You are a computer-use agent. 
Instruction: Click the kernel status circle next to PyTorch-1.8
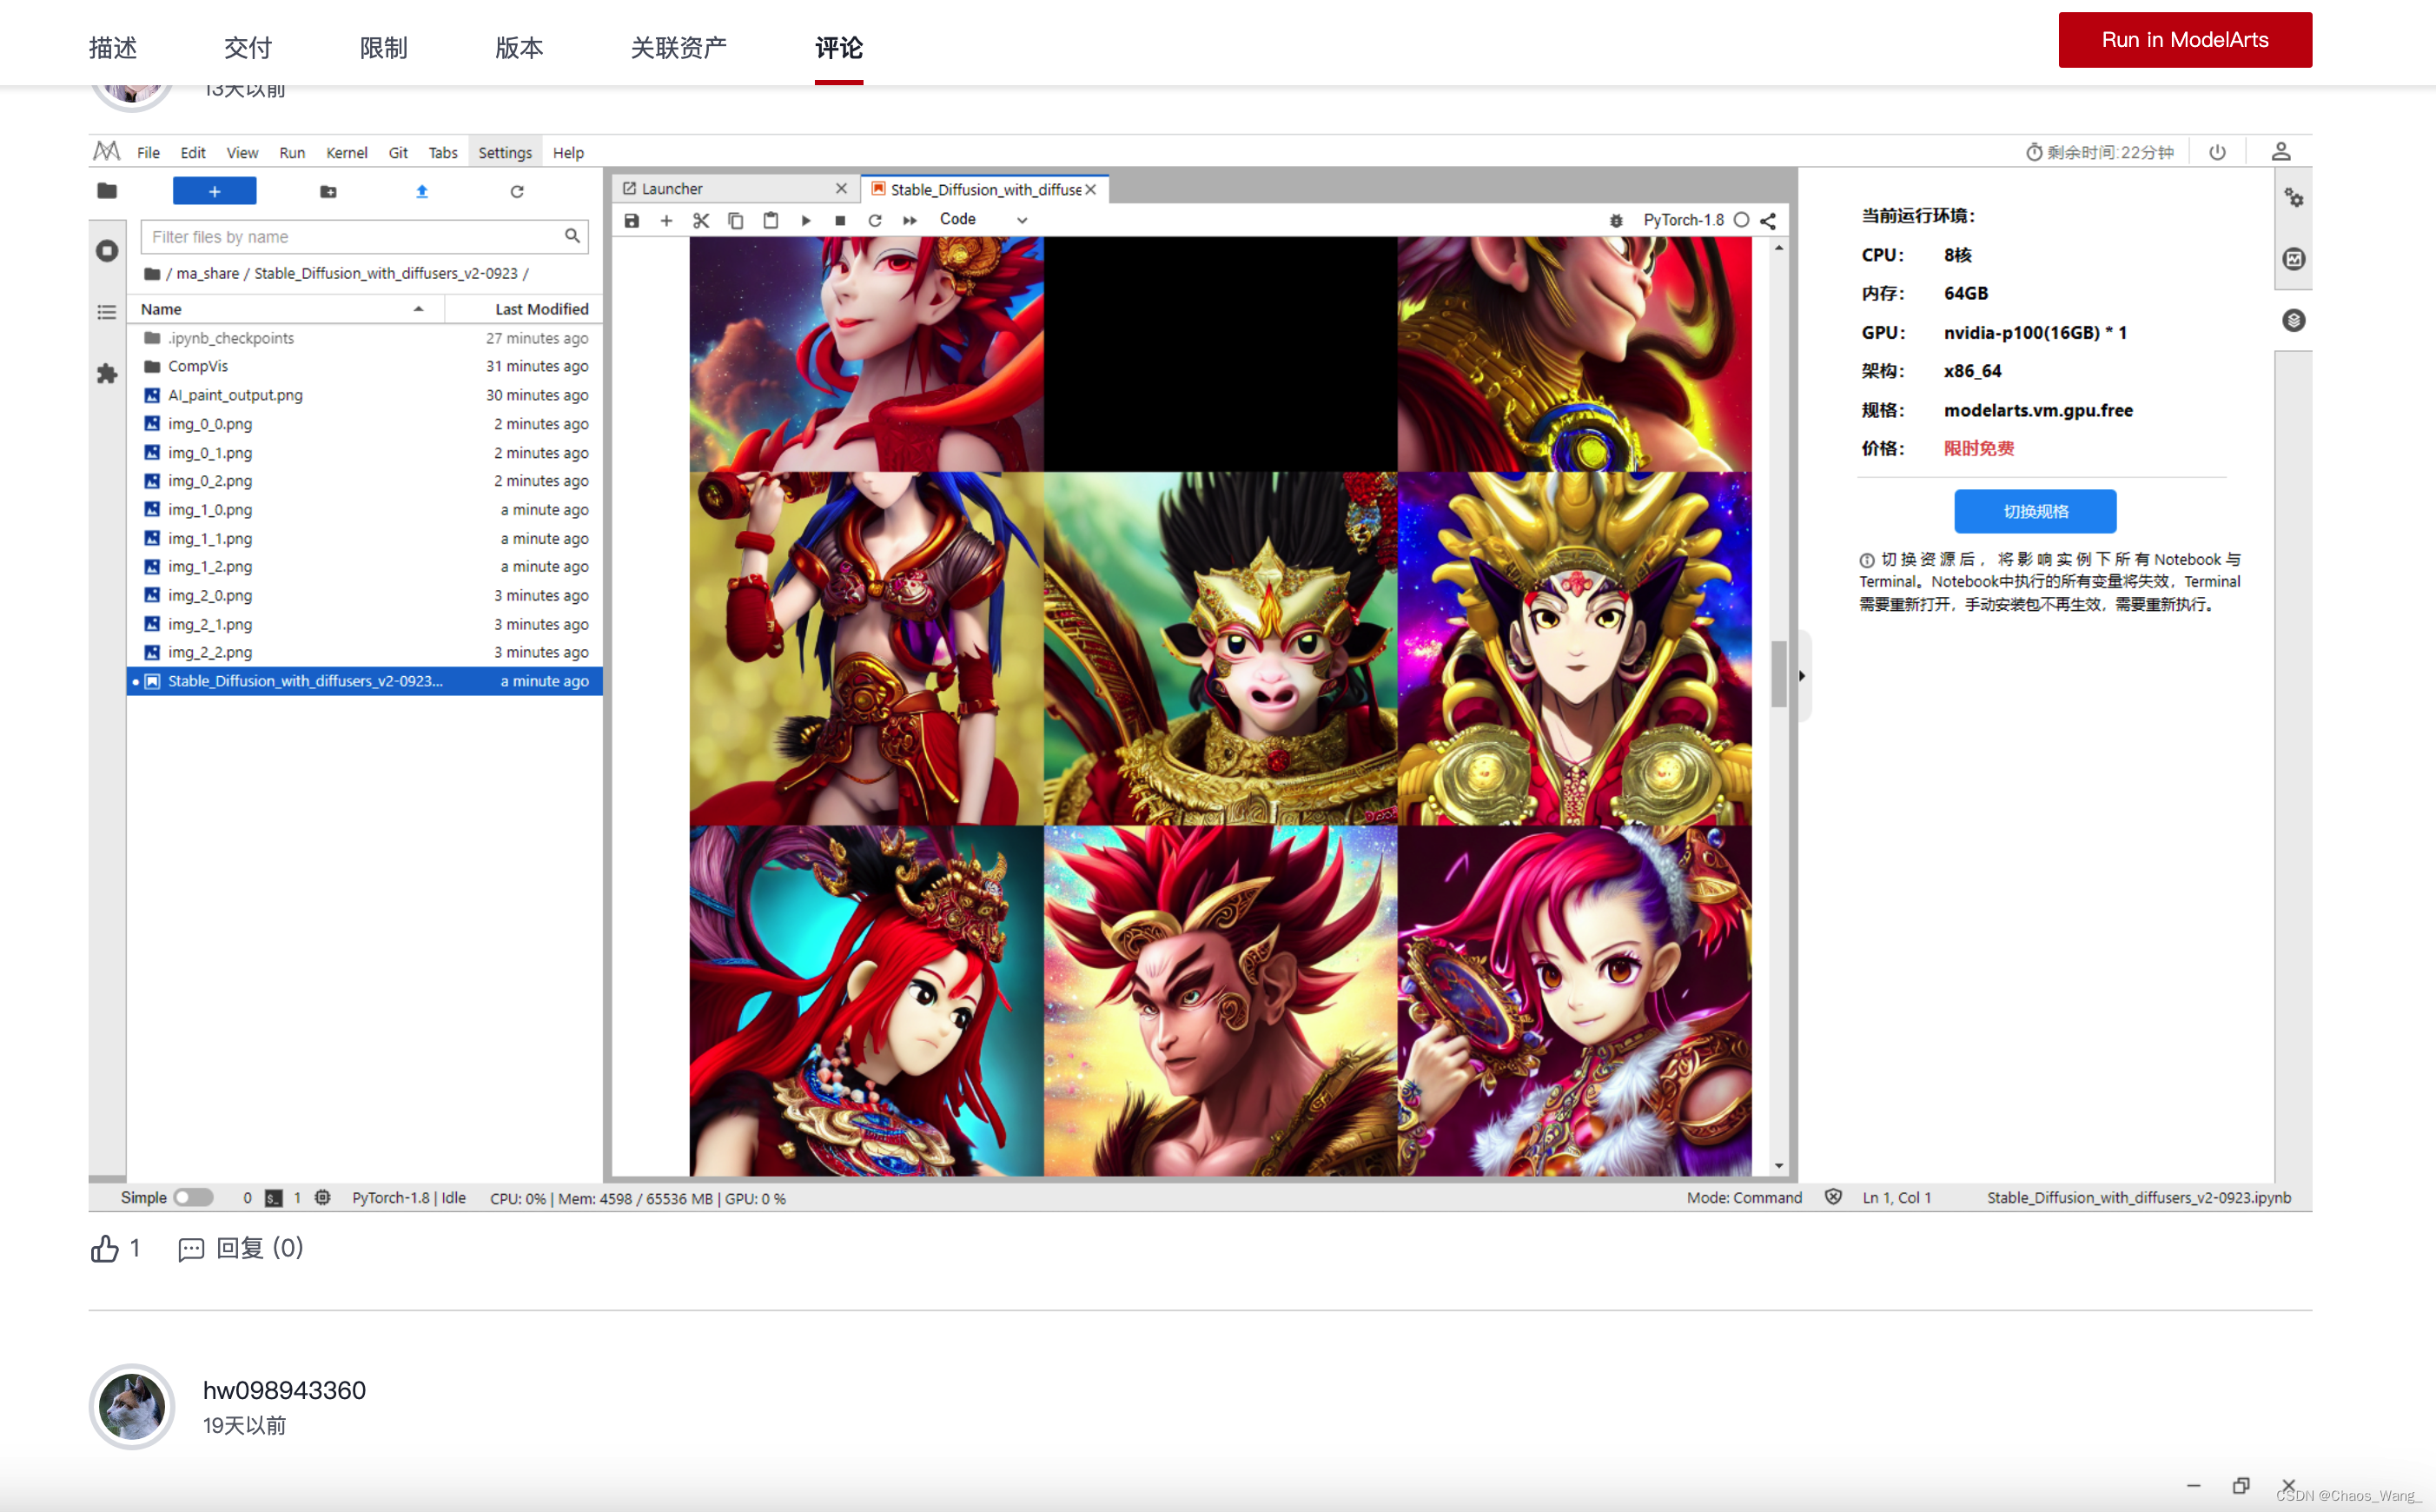coord(1741,220)
